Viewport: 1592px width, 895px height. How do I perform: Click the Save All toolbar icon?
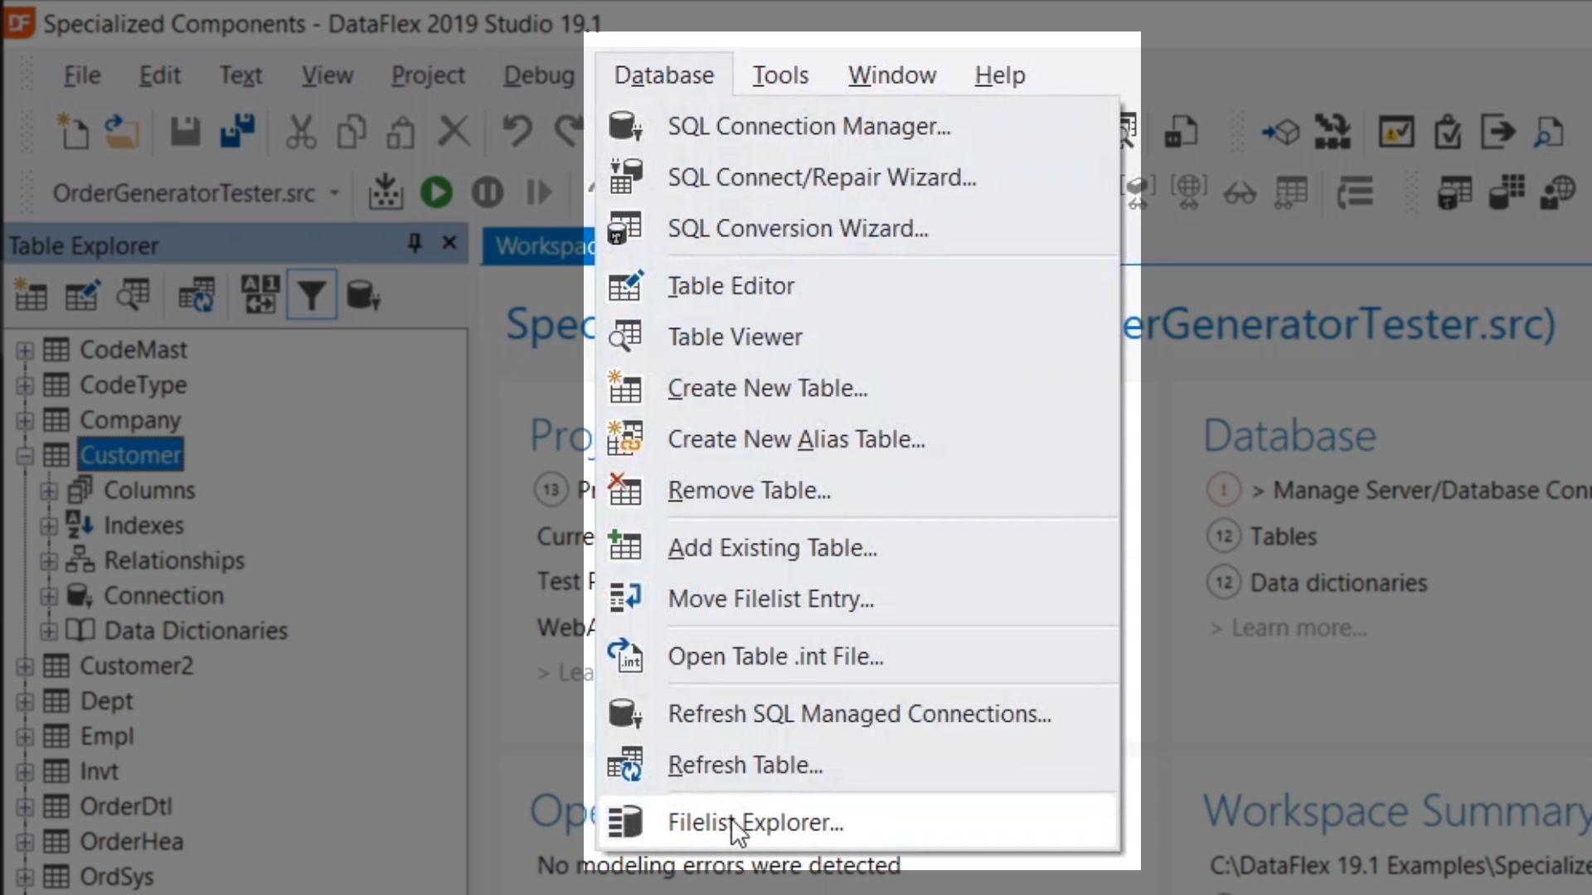[x=237, y=131]
